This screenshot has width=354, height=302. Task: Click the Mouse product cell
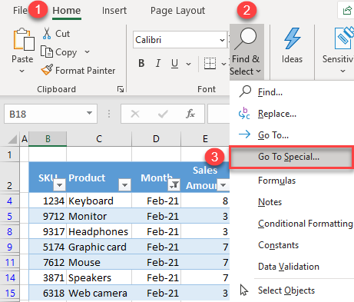(x=99, y=262)
